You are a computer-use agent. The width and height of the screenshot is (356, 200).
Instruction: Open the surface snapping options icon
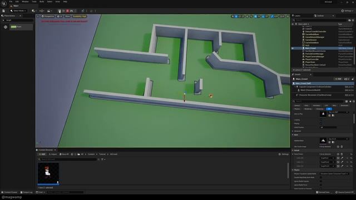point(251,16)
